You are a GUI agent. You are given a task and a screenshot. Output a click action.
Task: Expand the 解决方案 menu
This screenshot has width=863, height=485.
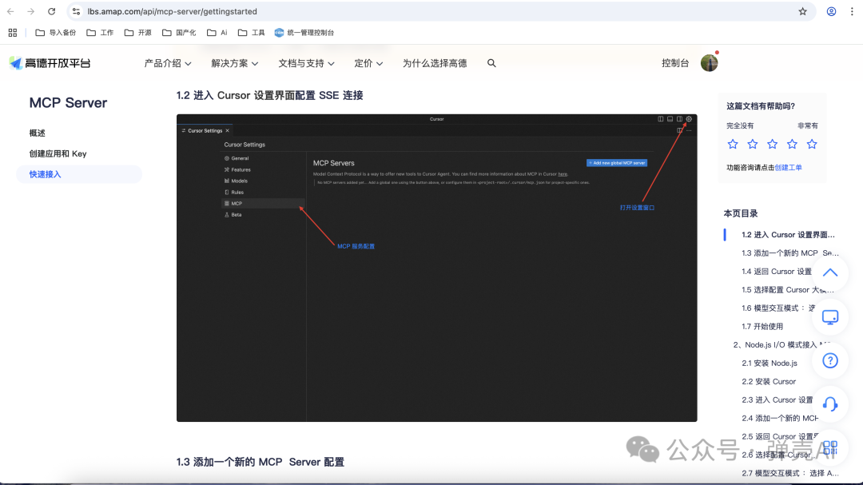[234, 63]
